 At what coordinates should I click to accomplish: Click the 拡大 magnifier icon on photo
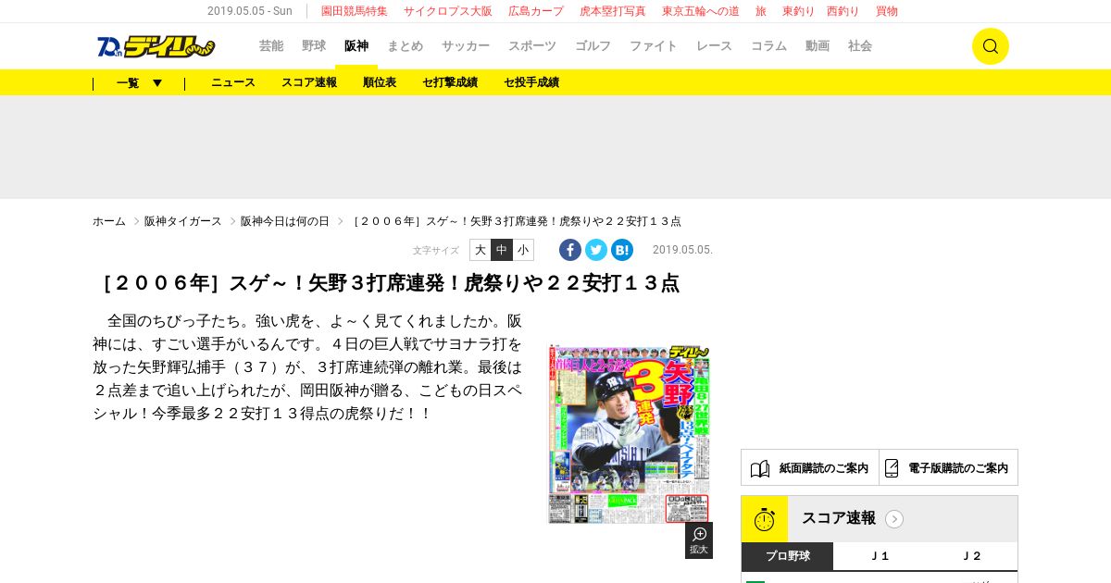(699, 540)
